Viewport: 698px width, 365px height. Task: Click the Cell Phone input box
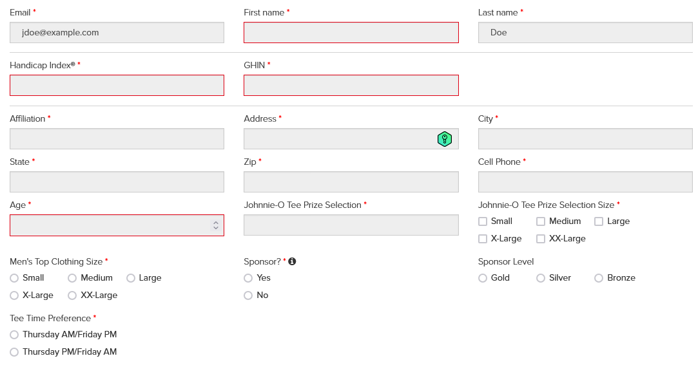pos(585,182)
